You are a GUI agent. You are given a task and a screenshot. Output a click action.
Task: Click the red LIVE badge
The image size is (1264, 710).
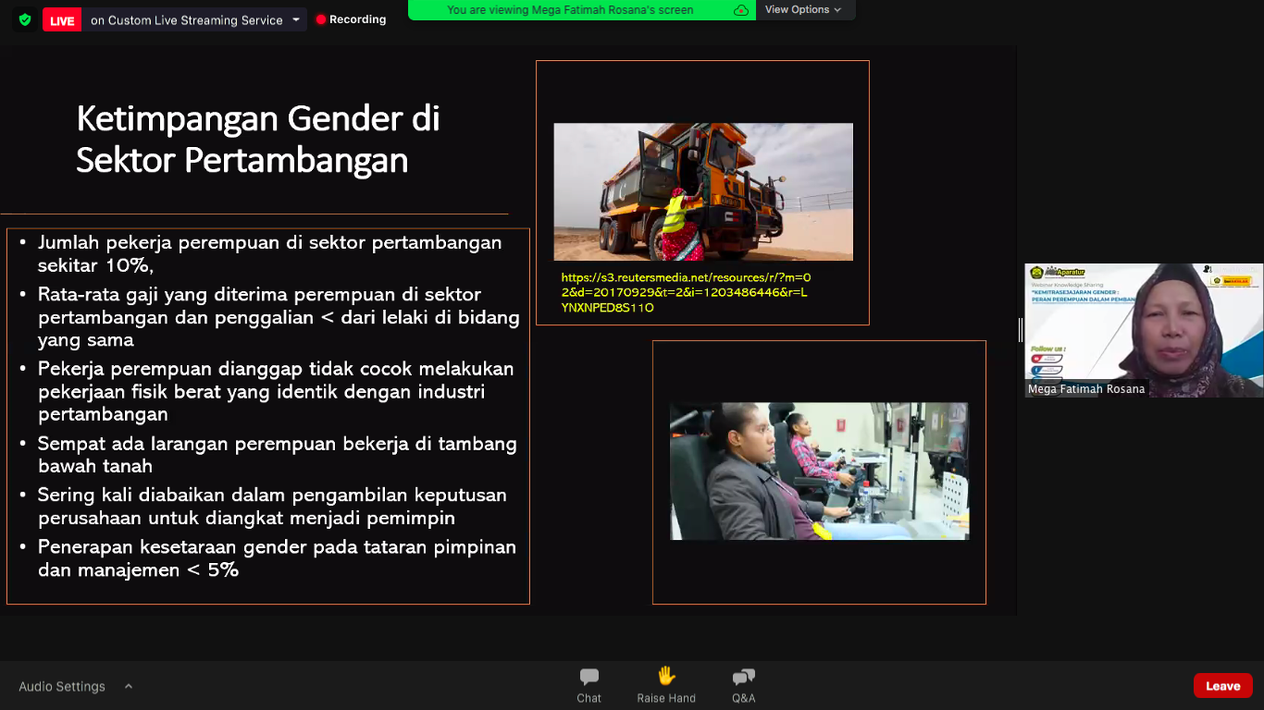click(62, 20)
